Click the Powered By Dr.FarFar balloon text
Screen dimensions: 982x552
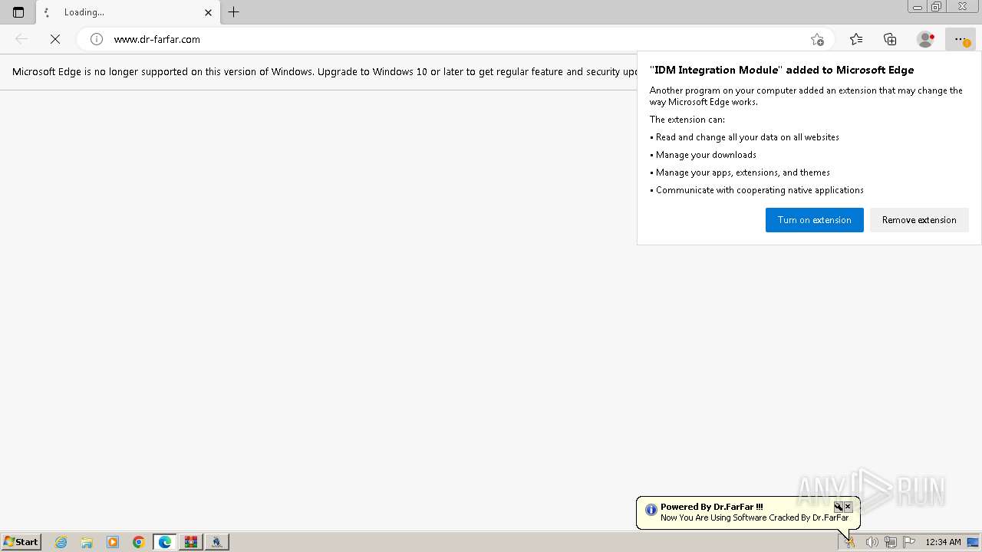712,507
